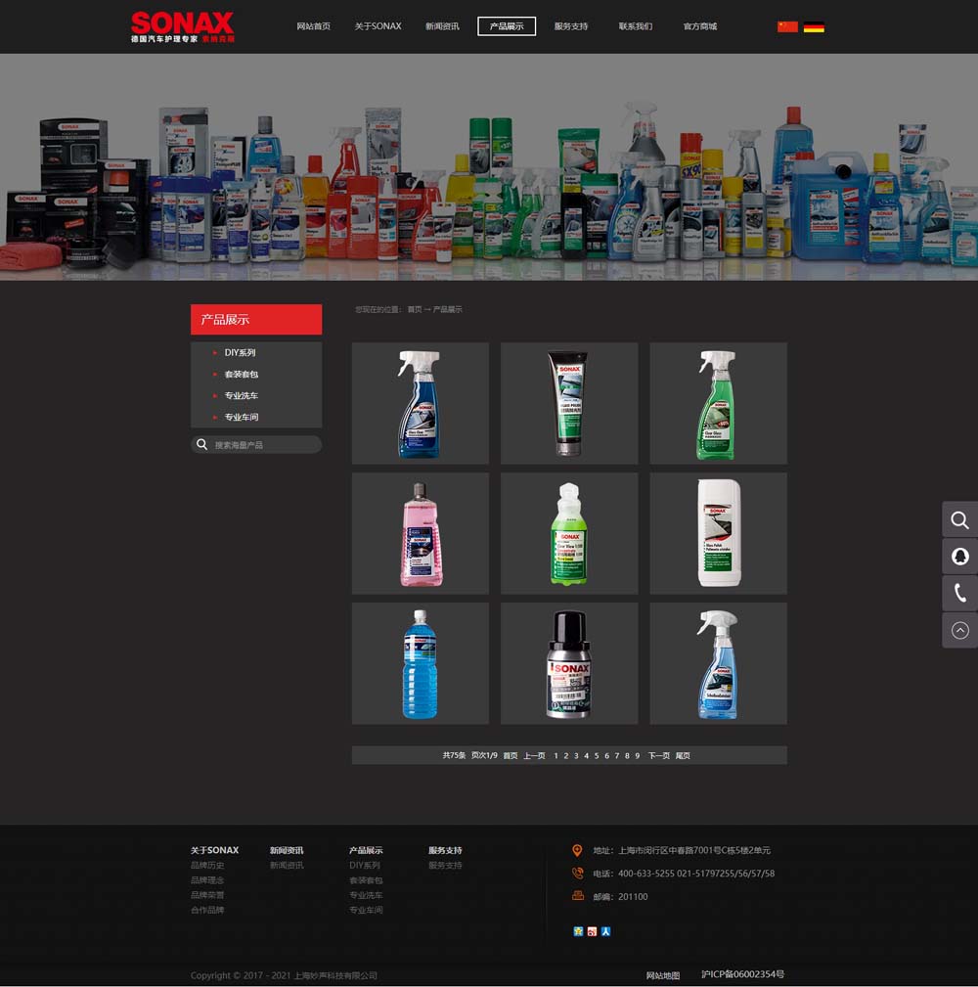
Task: Expand the 专业车间 category in the sidebar
Action: [x=241, y=417]
